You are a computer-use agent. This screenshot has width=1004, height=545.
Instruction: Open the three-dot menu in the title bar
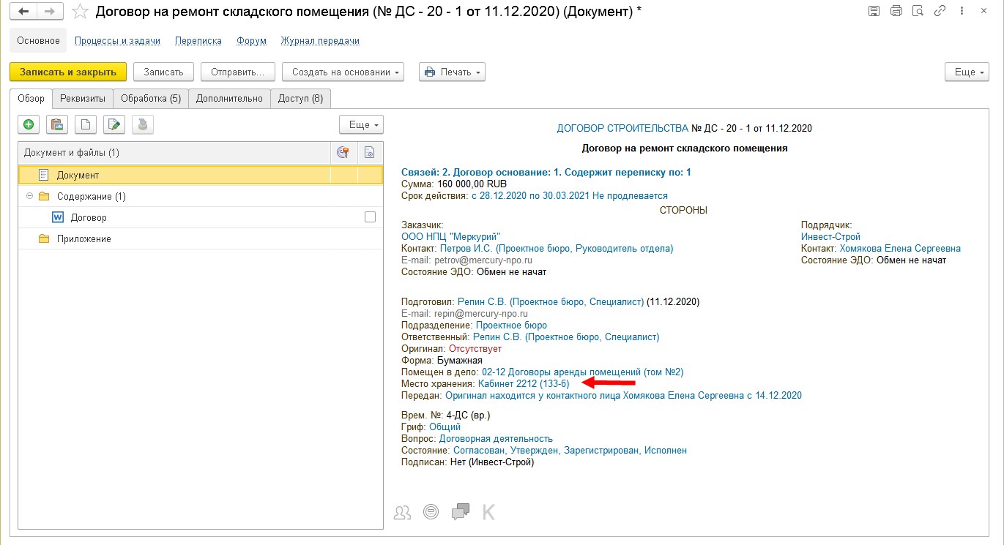pos(960,11)
